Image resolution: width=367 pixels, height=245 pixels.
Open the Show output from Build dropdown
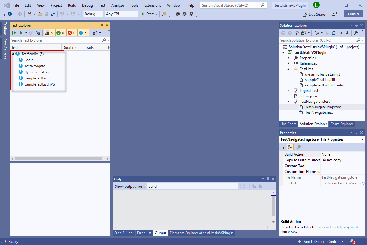[x=193, y=186]
